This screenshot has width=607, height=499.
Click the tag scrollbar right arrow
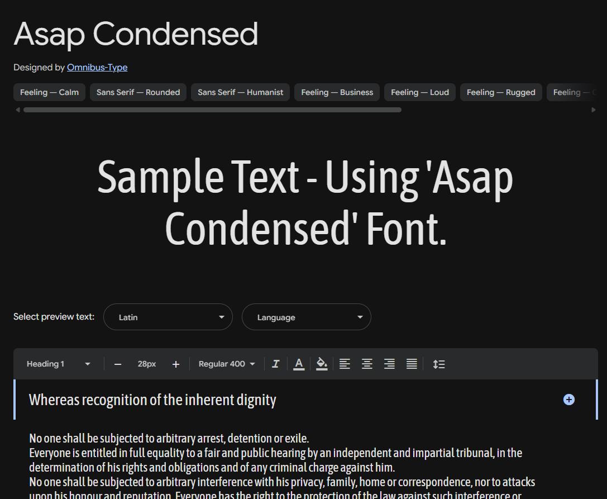click(594, 110)
